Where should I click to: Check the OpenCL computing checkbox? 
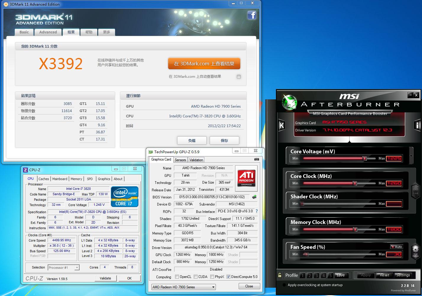tap(177, 277)
